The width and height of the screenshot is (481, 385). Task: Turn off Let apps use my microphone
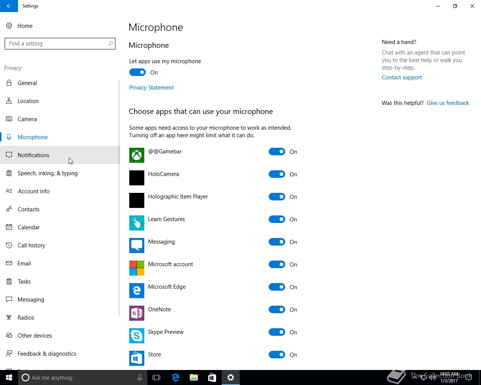click(138, 72)
